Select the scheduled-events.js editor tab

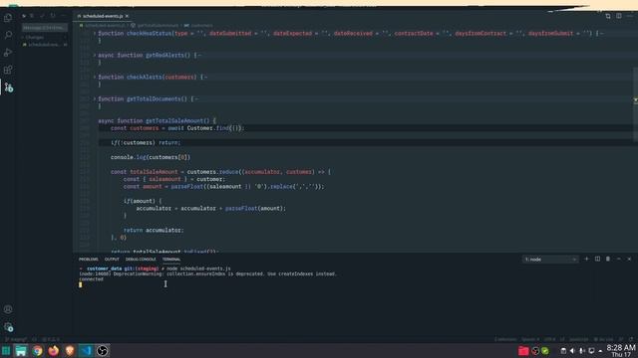tap(102, 16)
